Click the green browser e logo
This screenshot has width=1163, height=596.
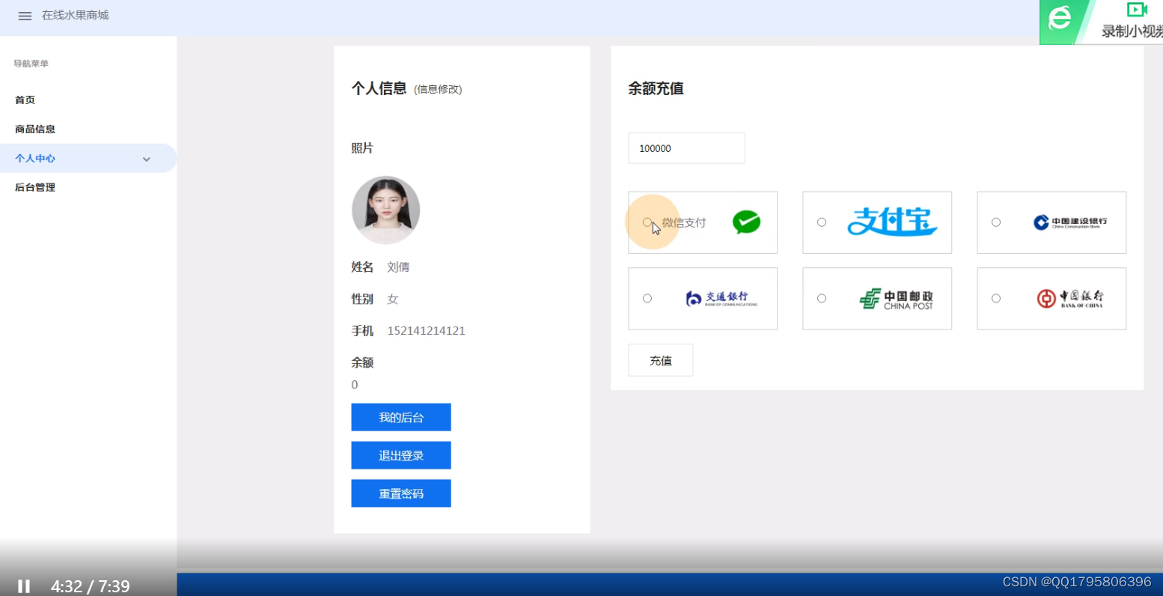[x=1060, y=18]
